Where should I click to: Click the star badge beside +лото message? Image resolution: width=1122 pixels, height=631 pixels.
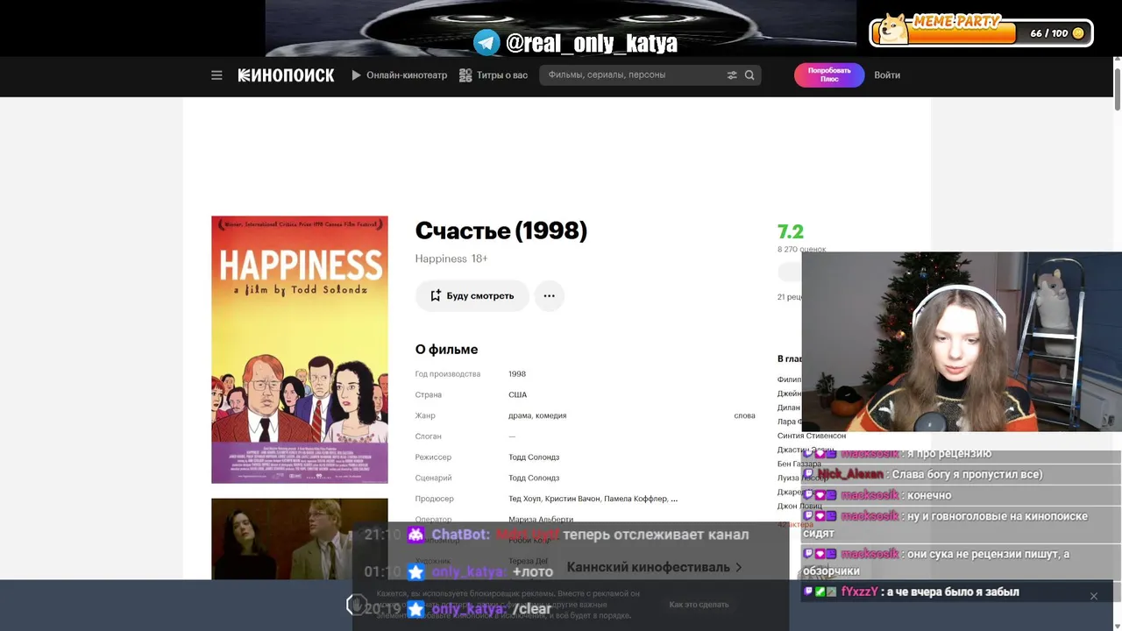pyautogui.click(x=415, y=572)
